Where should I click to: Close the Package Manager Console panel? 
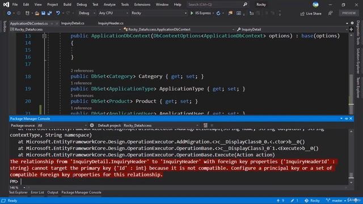(351, 118)
